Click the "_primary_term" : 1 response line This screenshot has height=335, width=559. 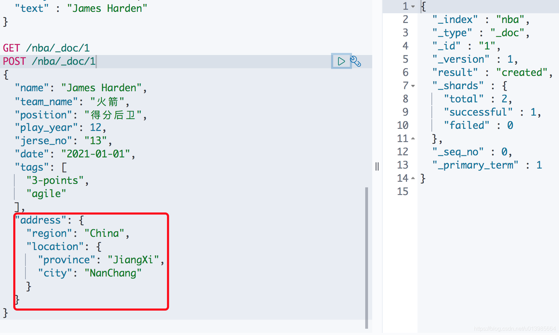tap(487, 165)
